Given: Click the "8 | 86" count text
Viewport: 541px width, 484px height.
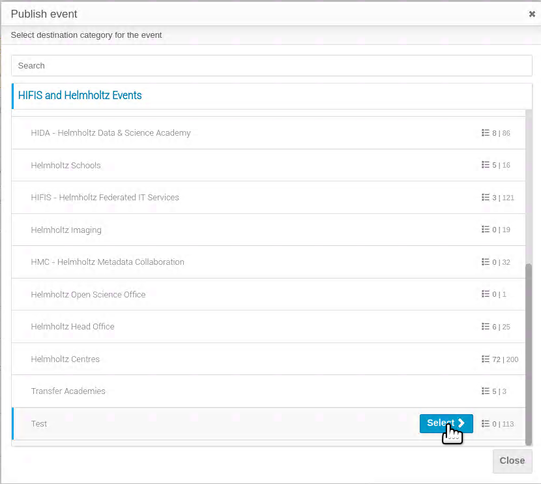Looking at the screenshot, I should [501, 133].
